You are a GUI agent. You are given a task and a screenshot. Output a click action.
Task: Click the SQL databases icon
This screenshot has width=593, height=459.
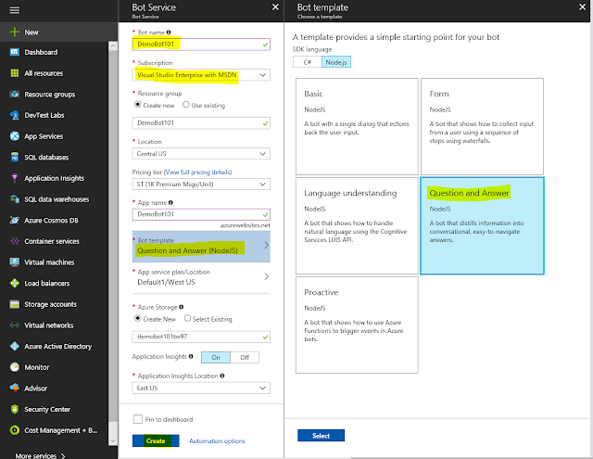point(15,157)
